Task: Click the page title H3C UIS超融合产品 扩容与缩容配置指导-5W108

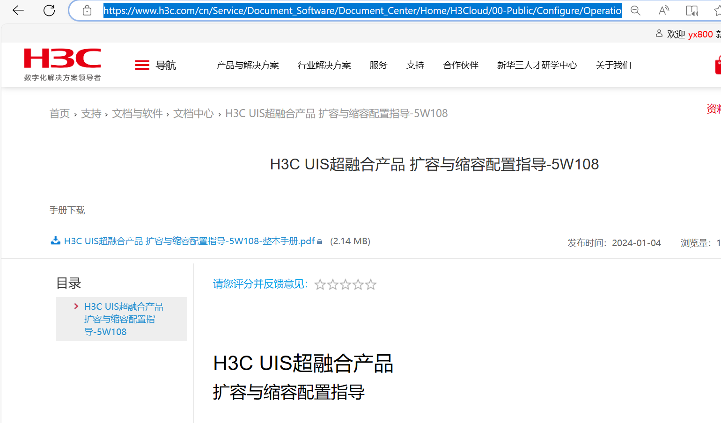Action: click(x=434, y=164)
